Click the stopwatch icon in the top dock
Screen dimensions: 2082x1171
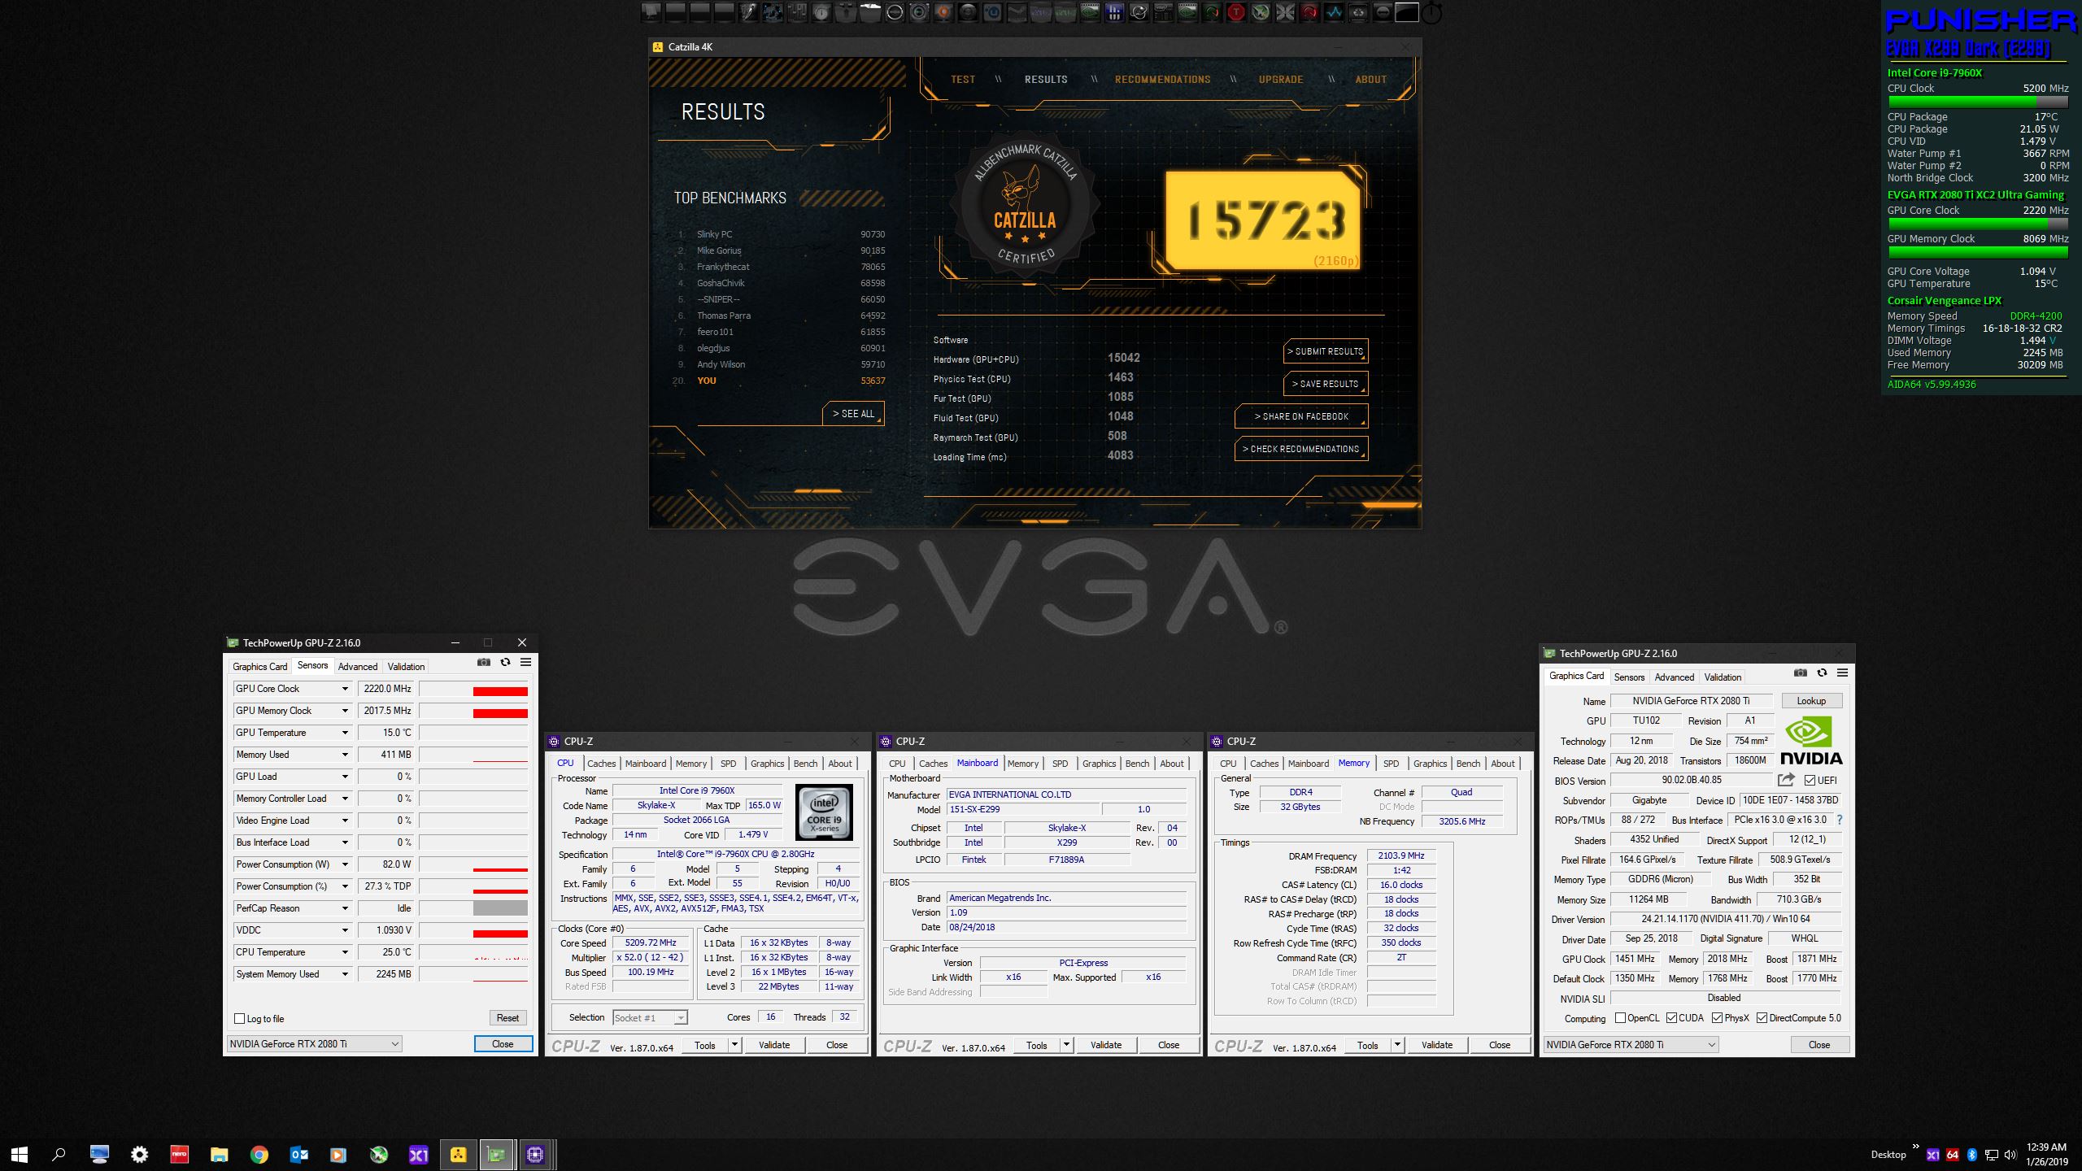(1431, 12)
